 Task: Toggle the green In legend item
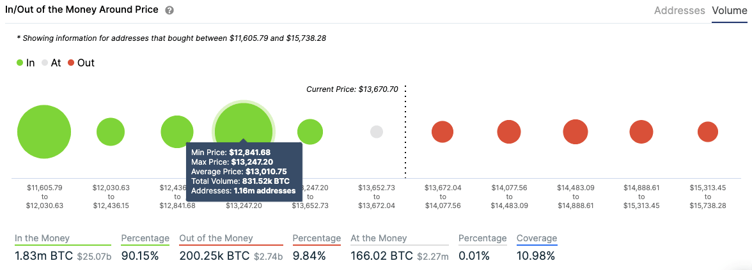point(26,63)
